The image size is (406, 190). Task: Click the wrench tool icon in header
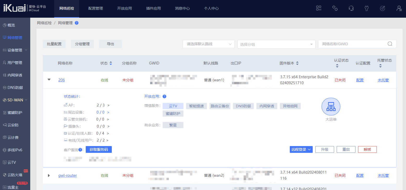pos(367,8)
